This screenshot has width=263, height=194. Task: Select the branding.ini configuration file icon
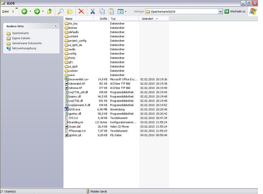67,122
